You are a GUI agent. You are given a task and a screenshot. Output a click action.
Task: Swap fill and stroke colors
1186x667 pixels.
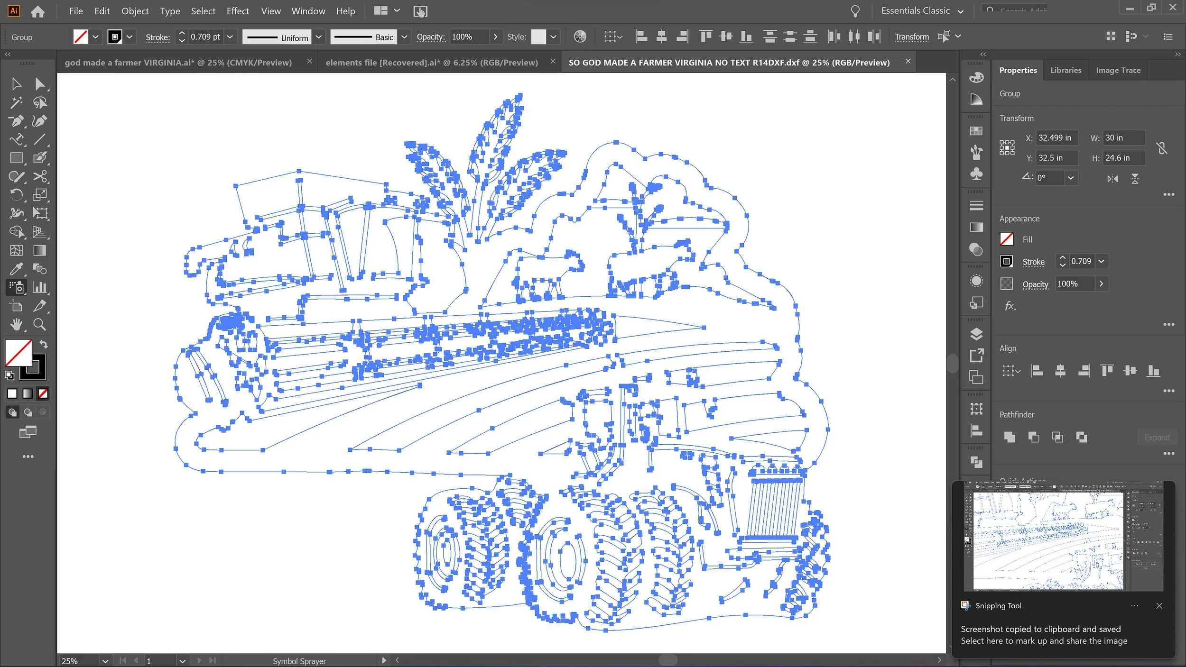pyautogui.click(x=44, y=345)
